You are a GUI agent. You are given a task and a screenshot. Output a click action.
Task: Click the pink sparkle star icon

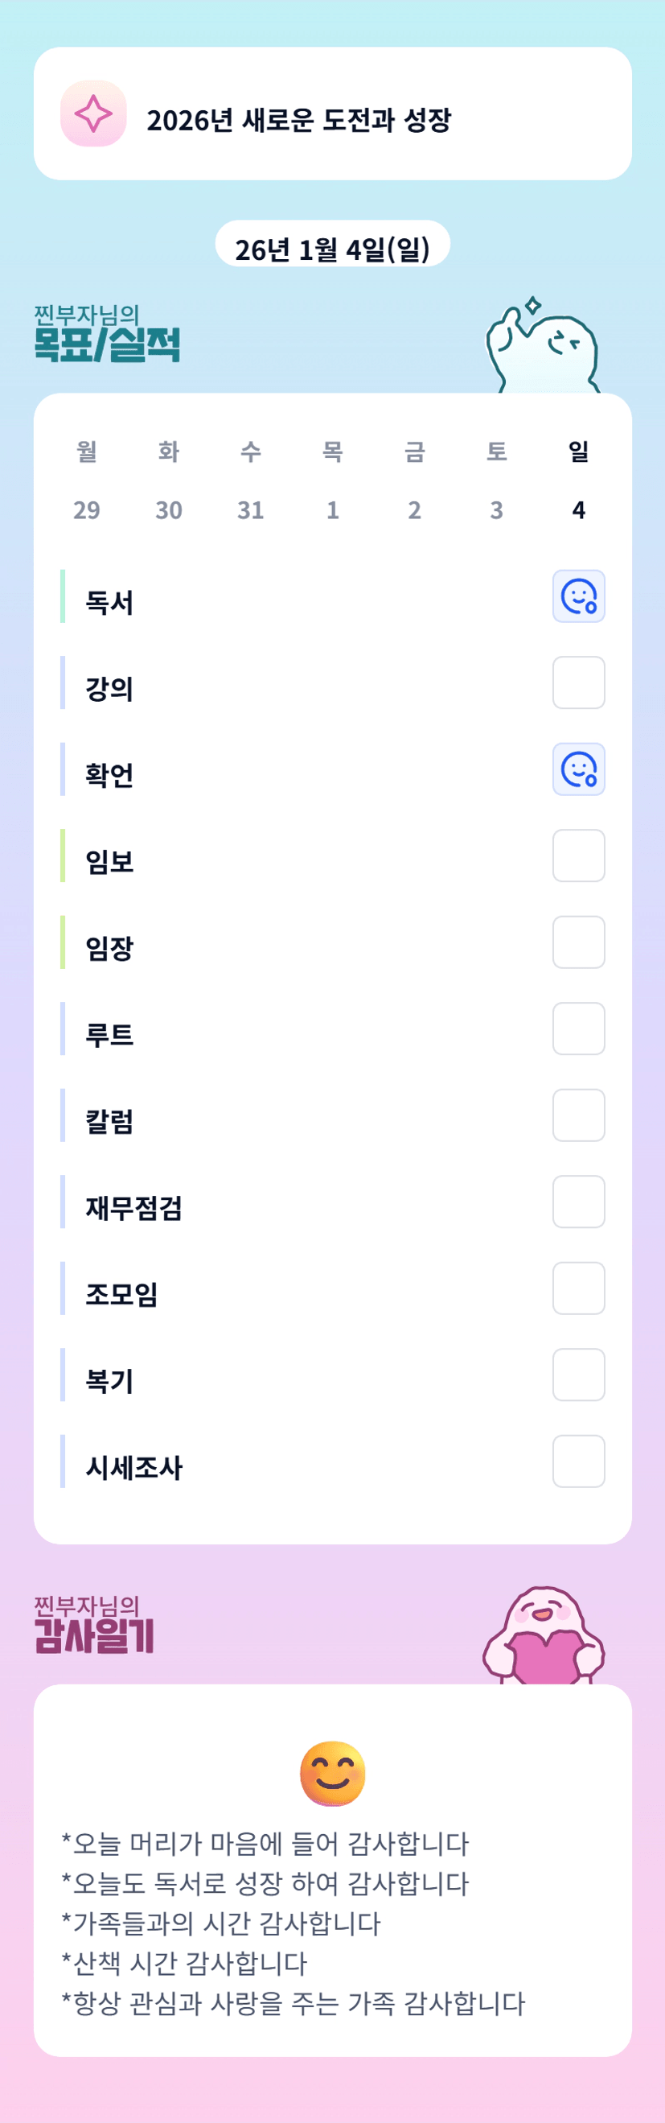click(x=94, y=113)
